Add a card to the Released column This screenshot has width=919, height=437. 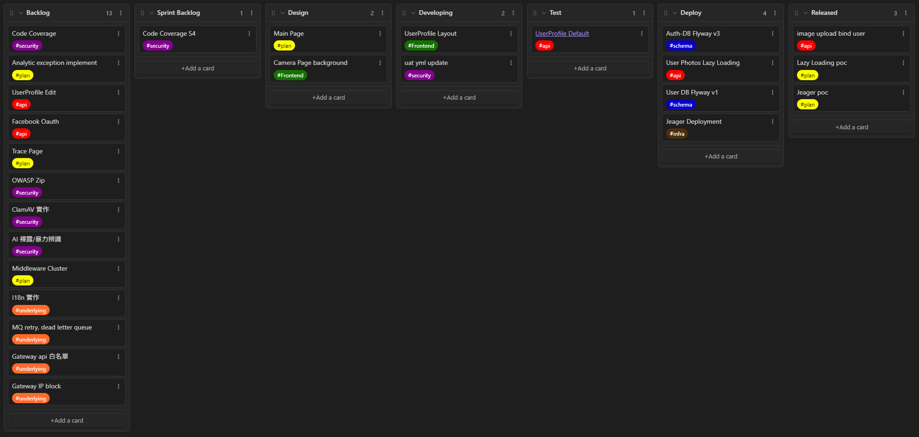[x=852, y=127]
